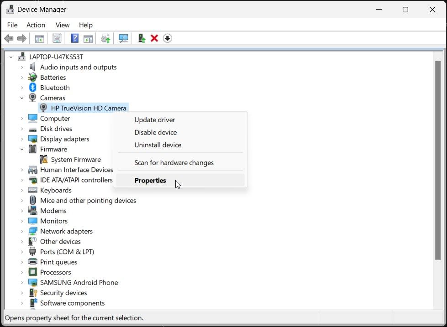
Task: Select the IDE ATA/ATAPI controllers label
Action: pos(76,180)
